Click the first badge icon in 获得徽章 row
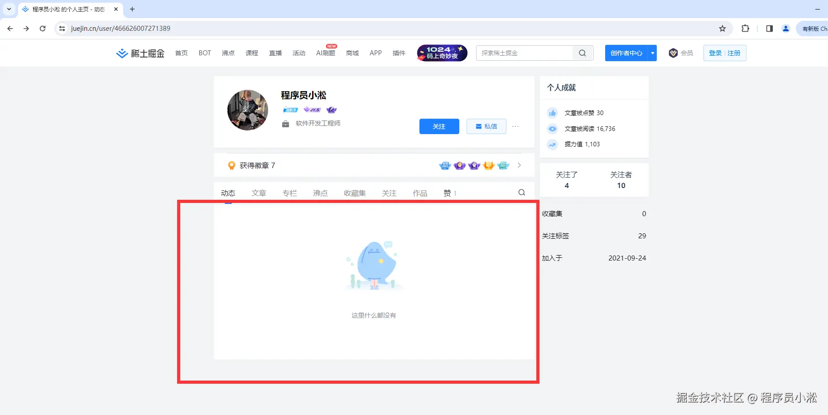 (445, 165)
